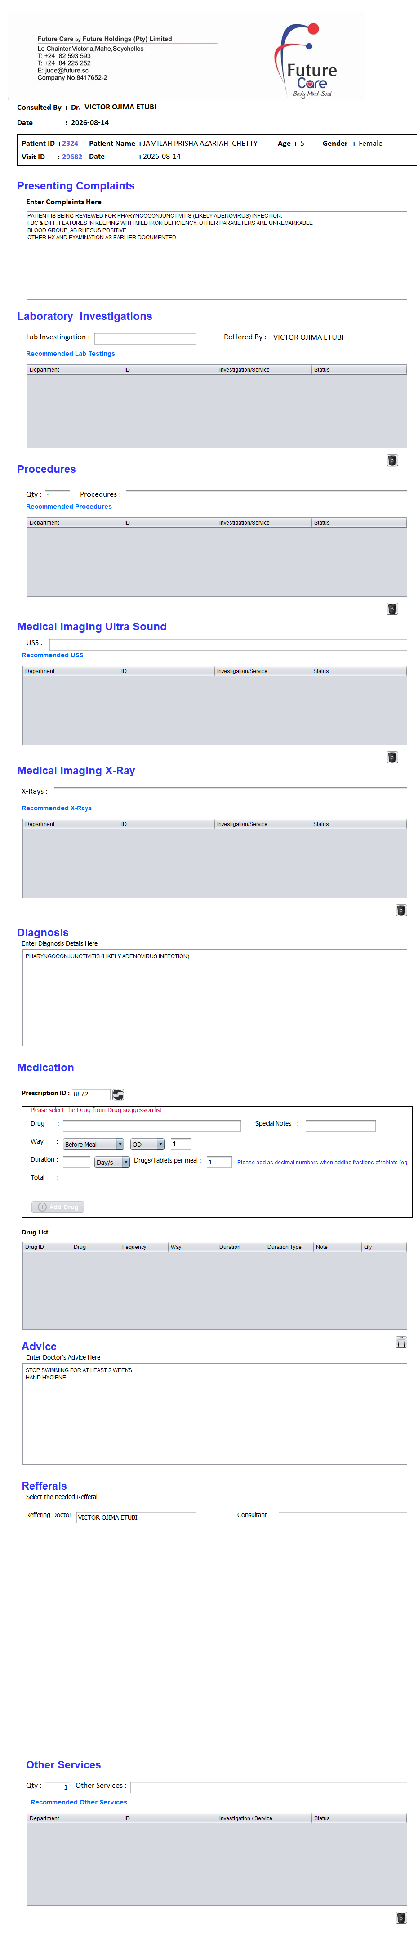Open Patient ID 2324 link
The height and width of the screenshot is (1939, 418).
coord(70,143)
